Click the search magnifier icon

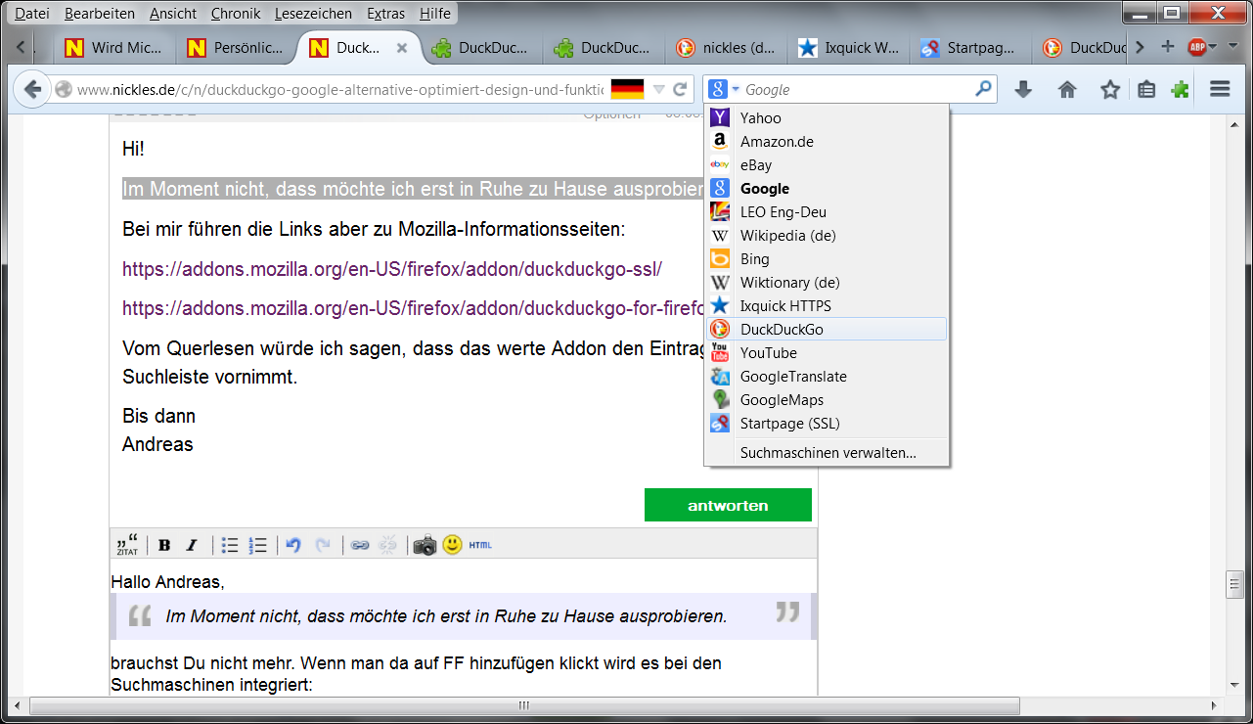(983, 89)
